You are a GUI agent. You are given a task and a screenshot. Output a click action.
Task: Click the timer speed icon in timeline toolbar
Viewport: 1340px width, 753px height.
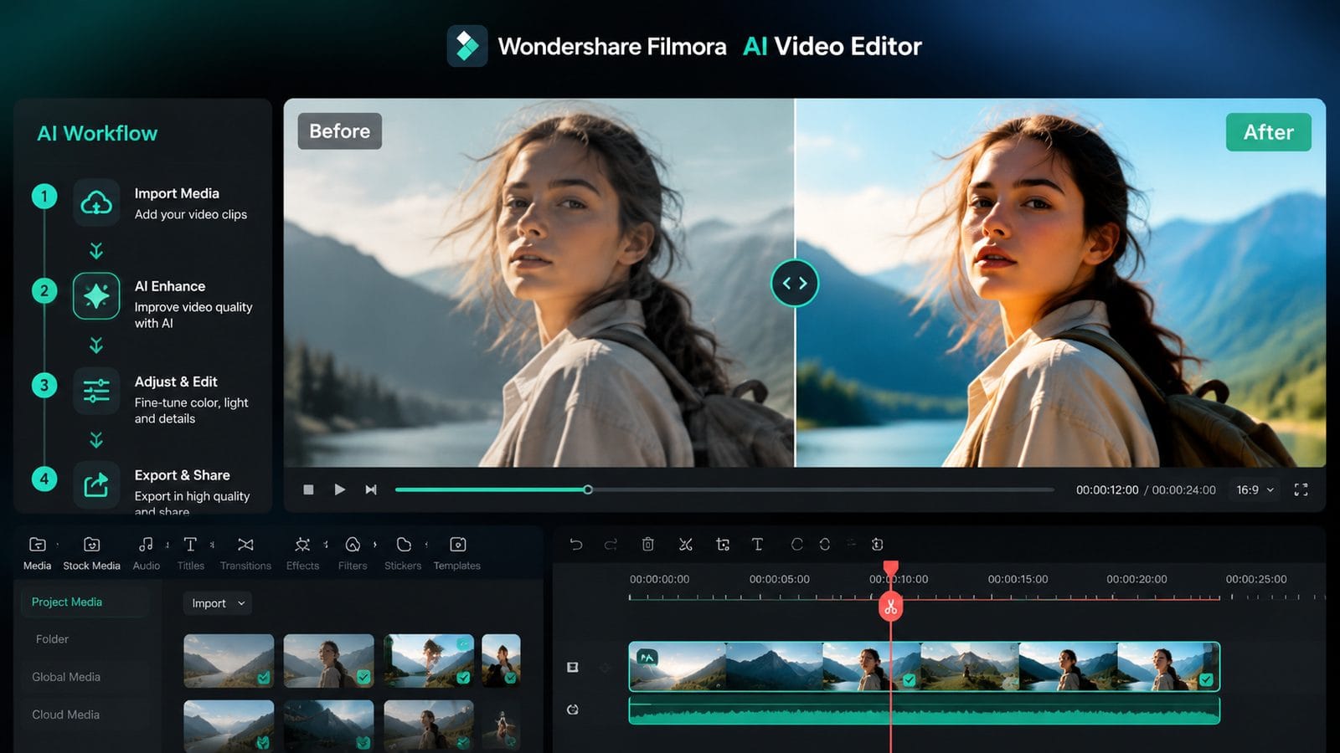[x=877, y=544]
